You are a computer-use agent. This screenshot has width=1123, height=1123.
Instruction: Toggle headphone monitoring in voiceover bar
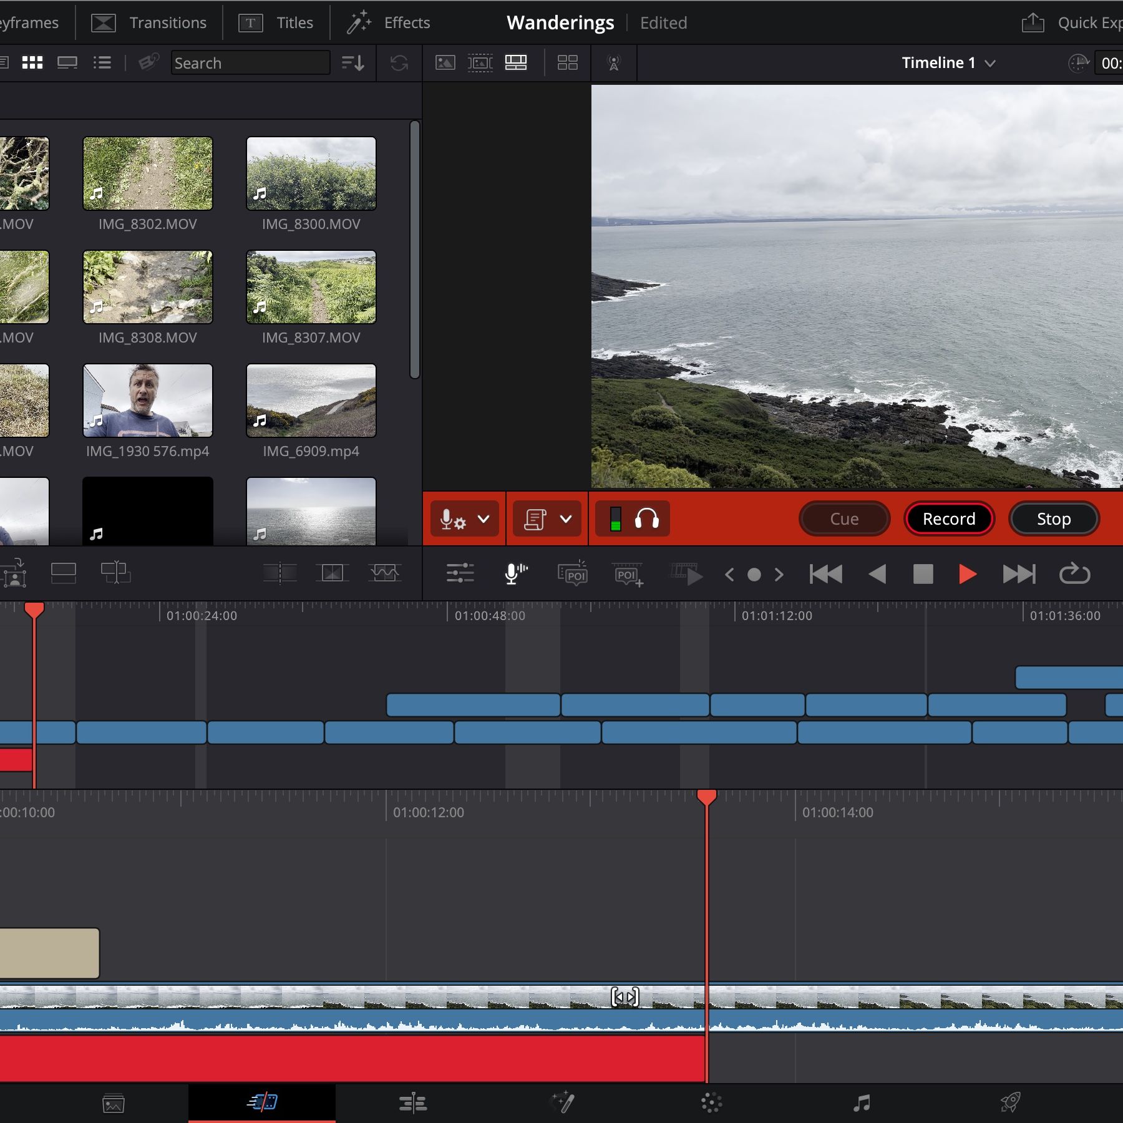[x=646, y=518]
